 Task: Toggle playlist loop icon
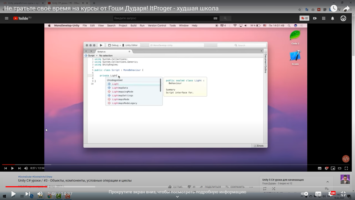(x=264, y=189)
